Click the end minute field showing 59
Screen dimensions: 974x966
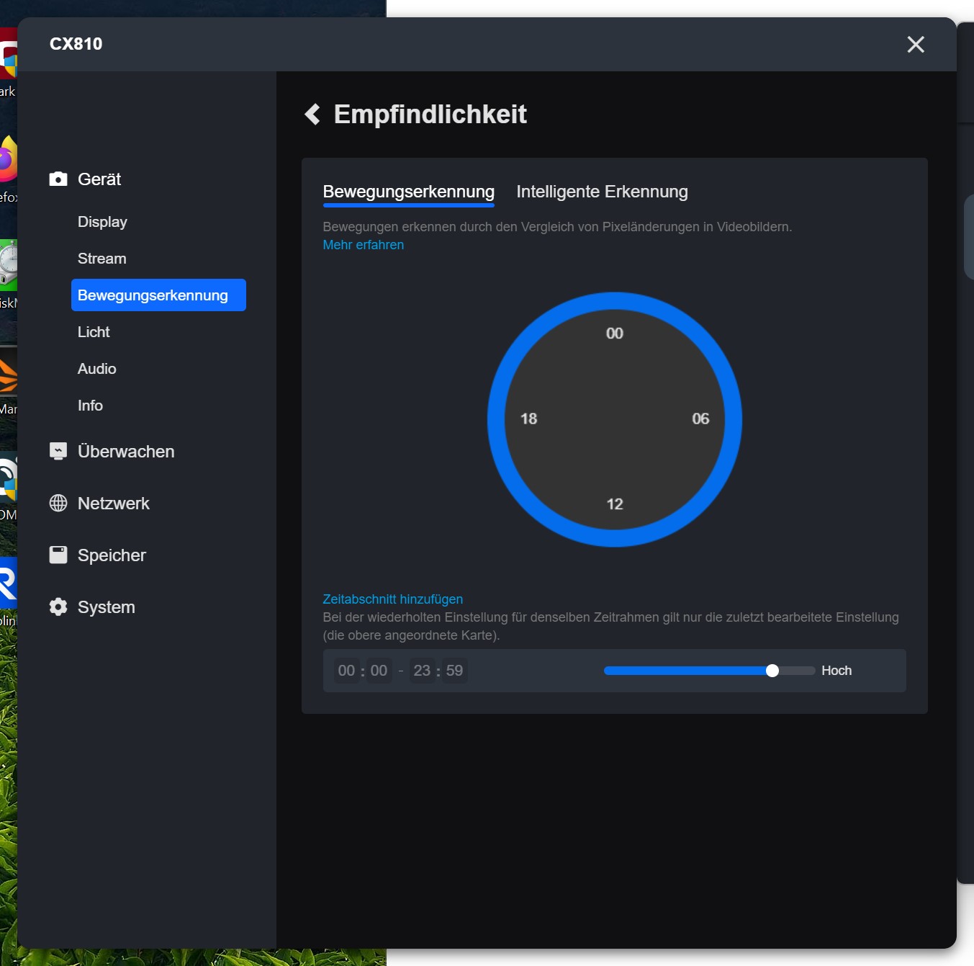(x=454, y=671)
